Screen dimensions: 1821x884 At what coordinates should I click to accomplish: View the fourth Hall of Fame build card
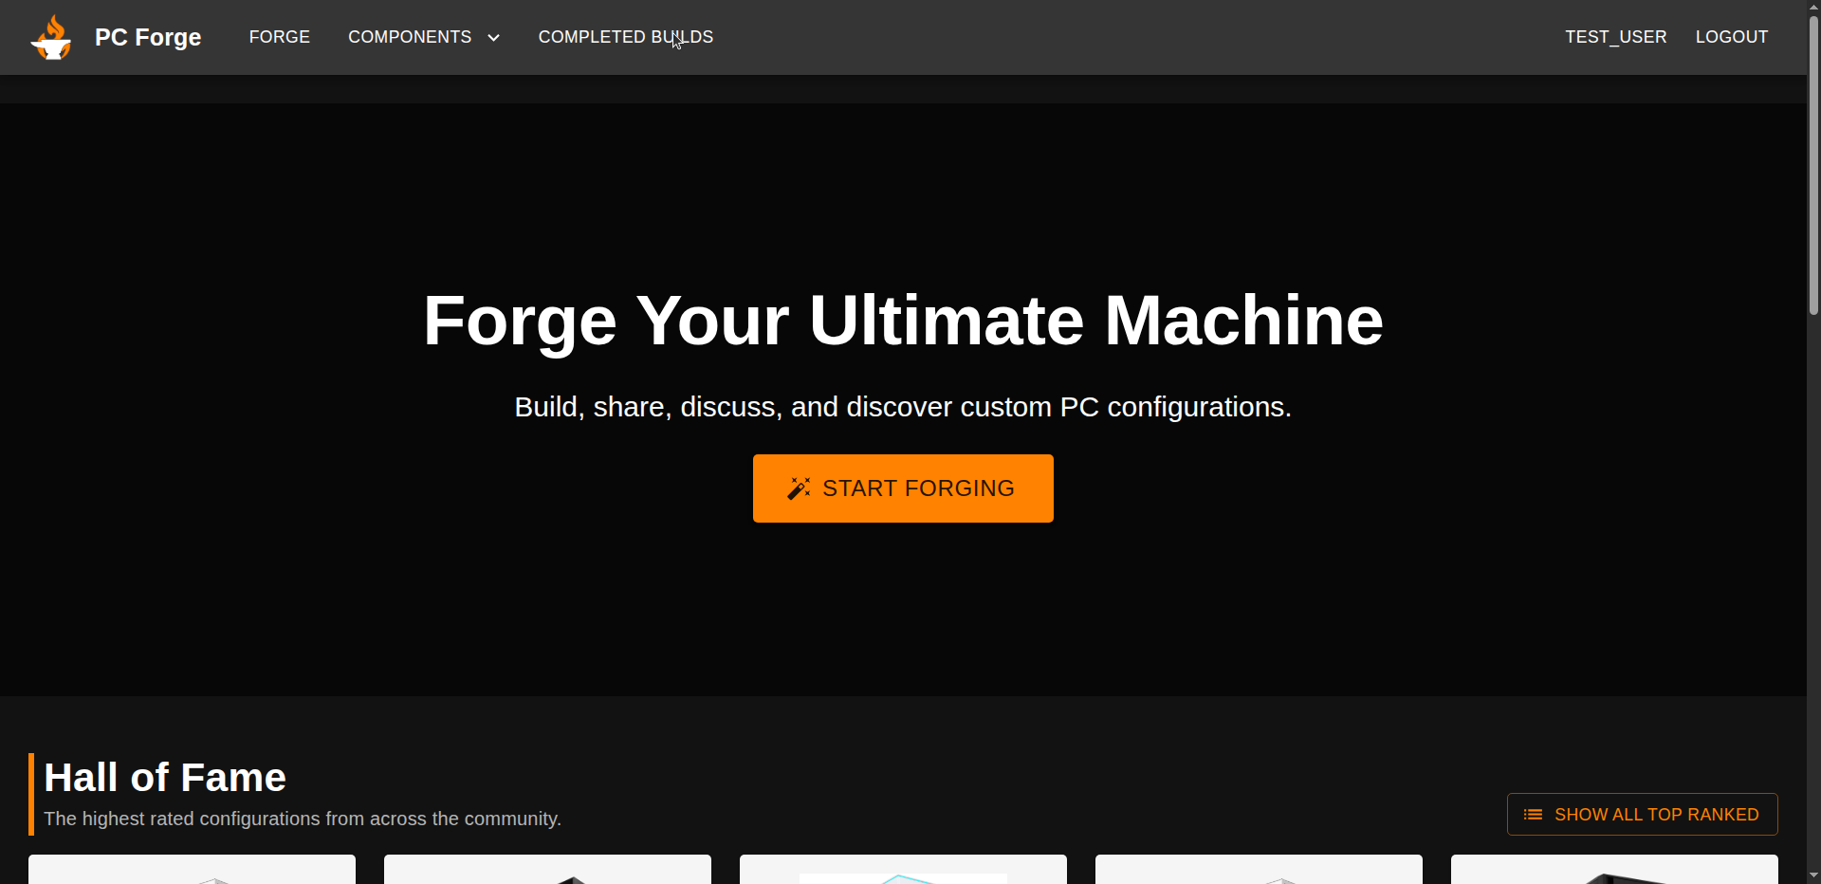[x=1259, y=870]
